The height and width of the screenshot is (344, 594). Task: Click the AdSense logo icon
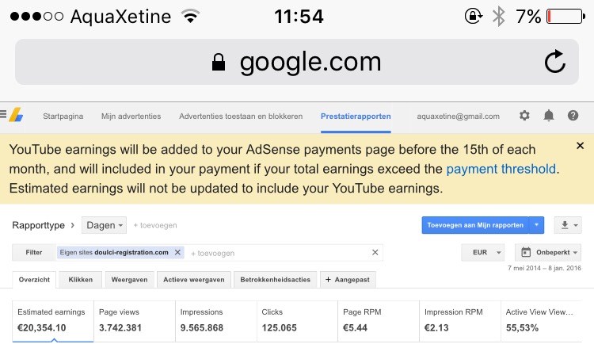[x=17, y=115]
